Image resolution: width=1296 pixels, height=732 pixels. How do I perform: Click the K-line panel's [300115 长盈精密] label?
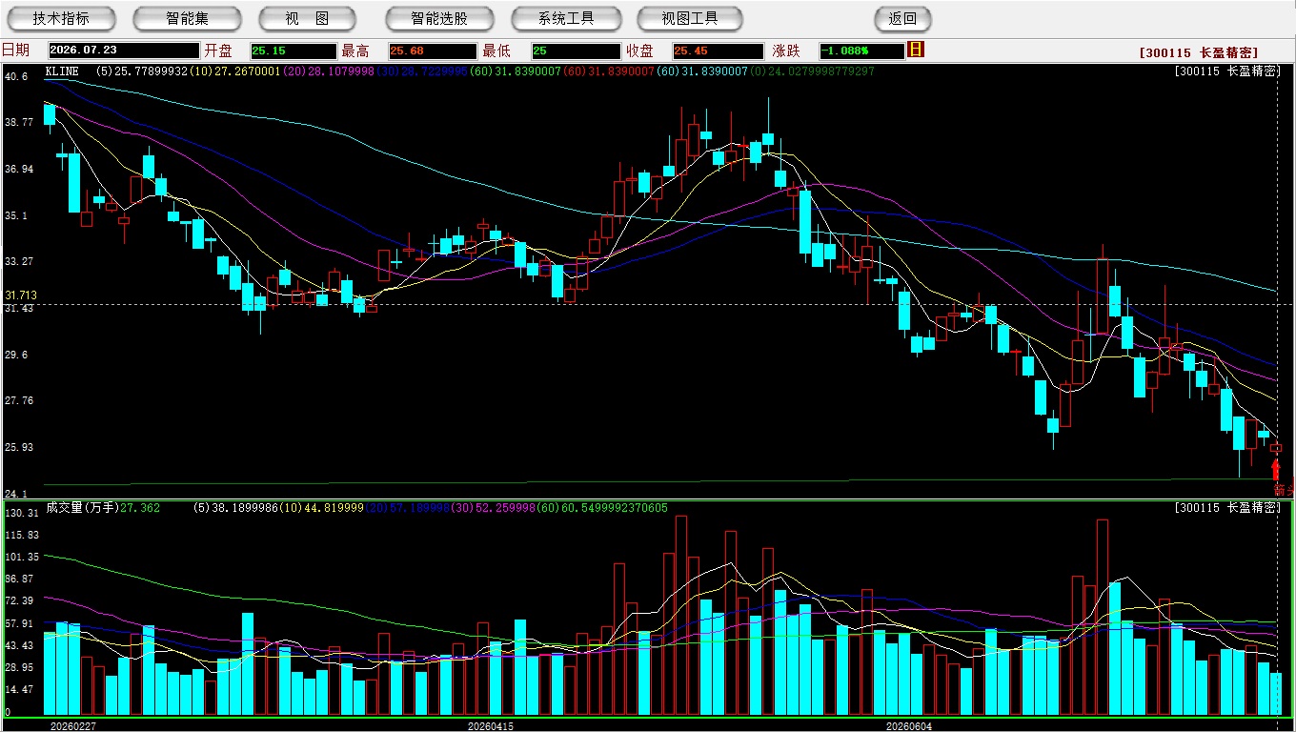(1228, 71)
